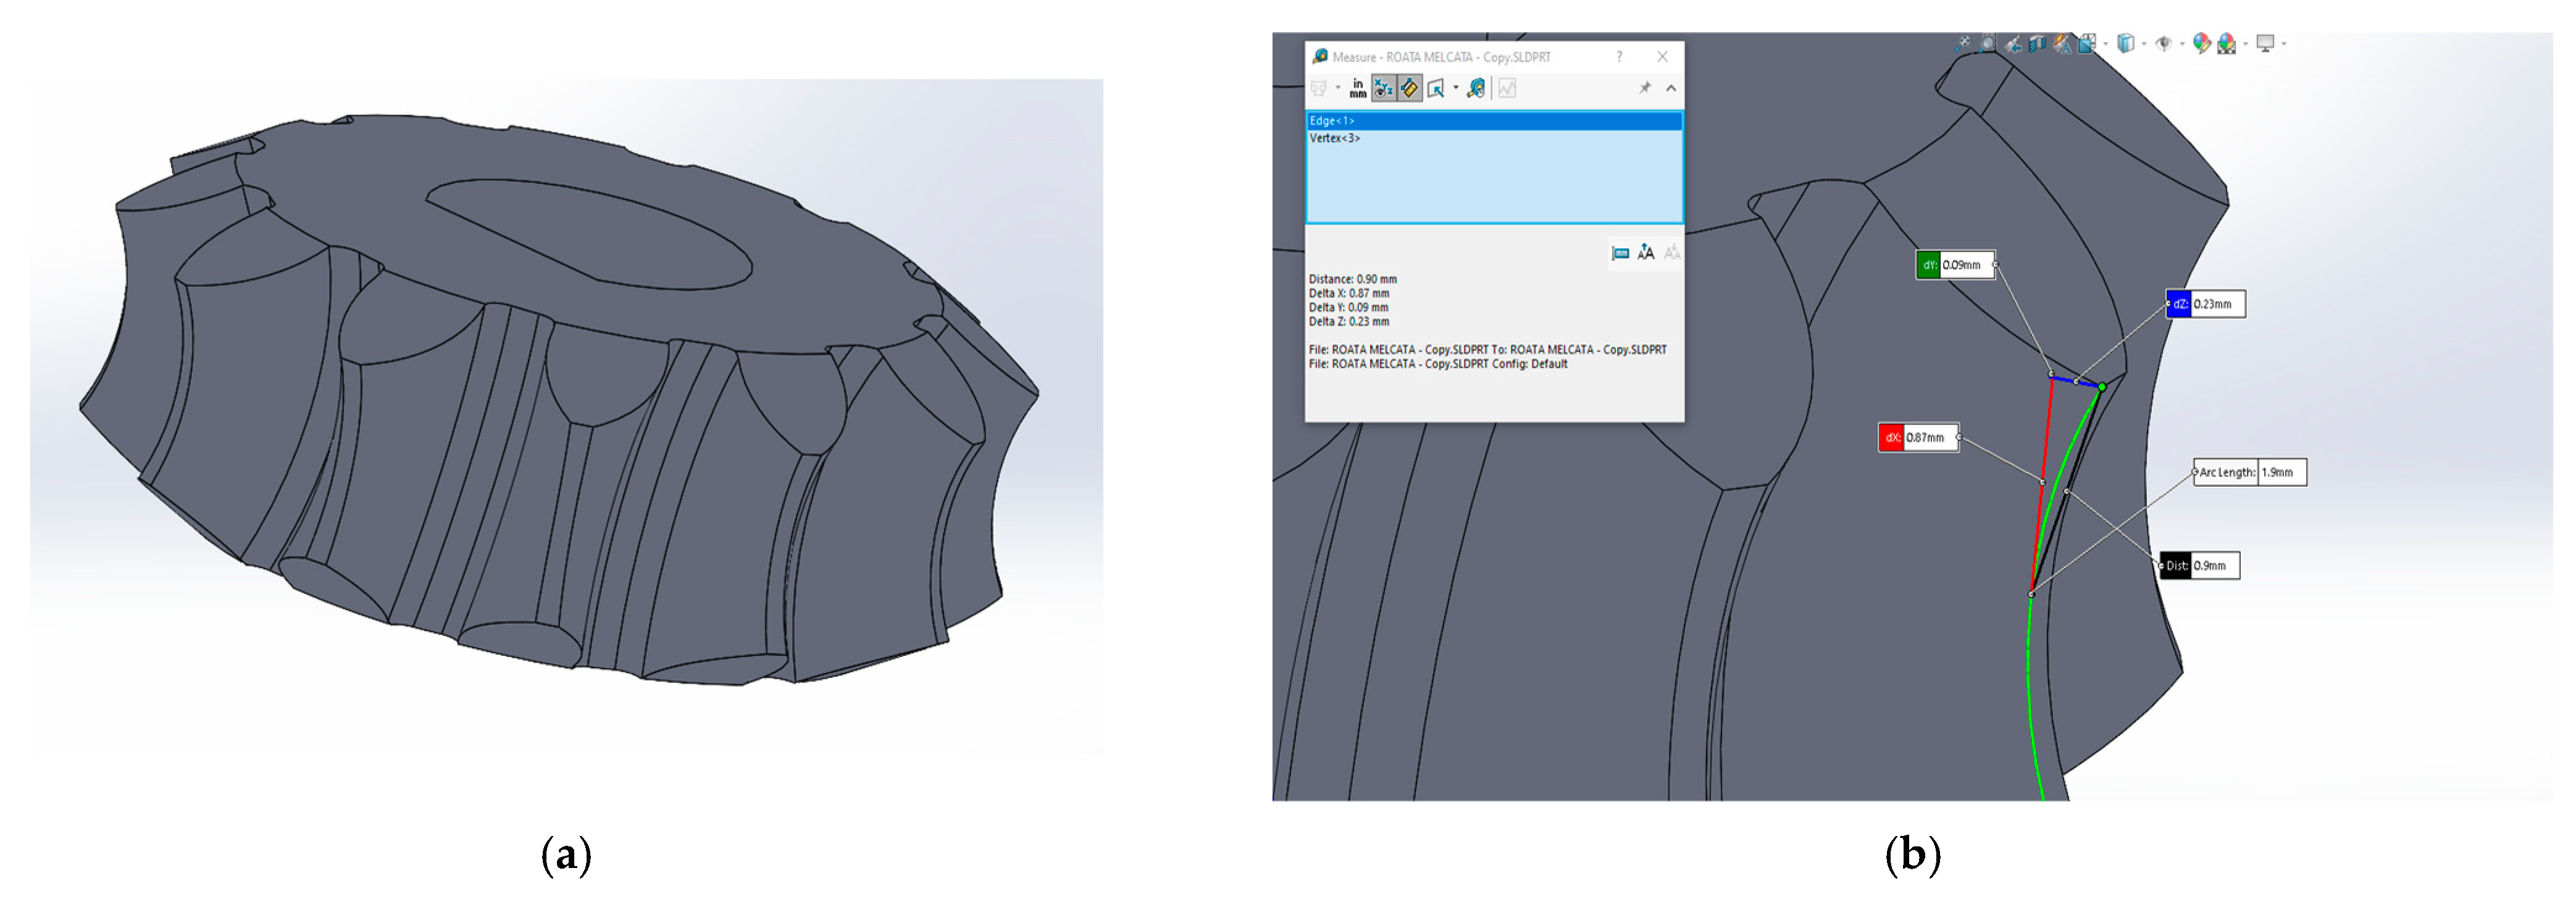The width and height of the screenshot is (2576, 897).
Task: Click the XYZ relative-to projection icon
Action: pos(1435,89)
